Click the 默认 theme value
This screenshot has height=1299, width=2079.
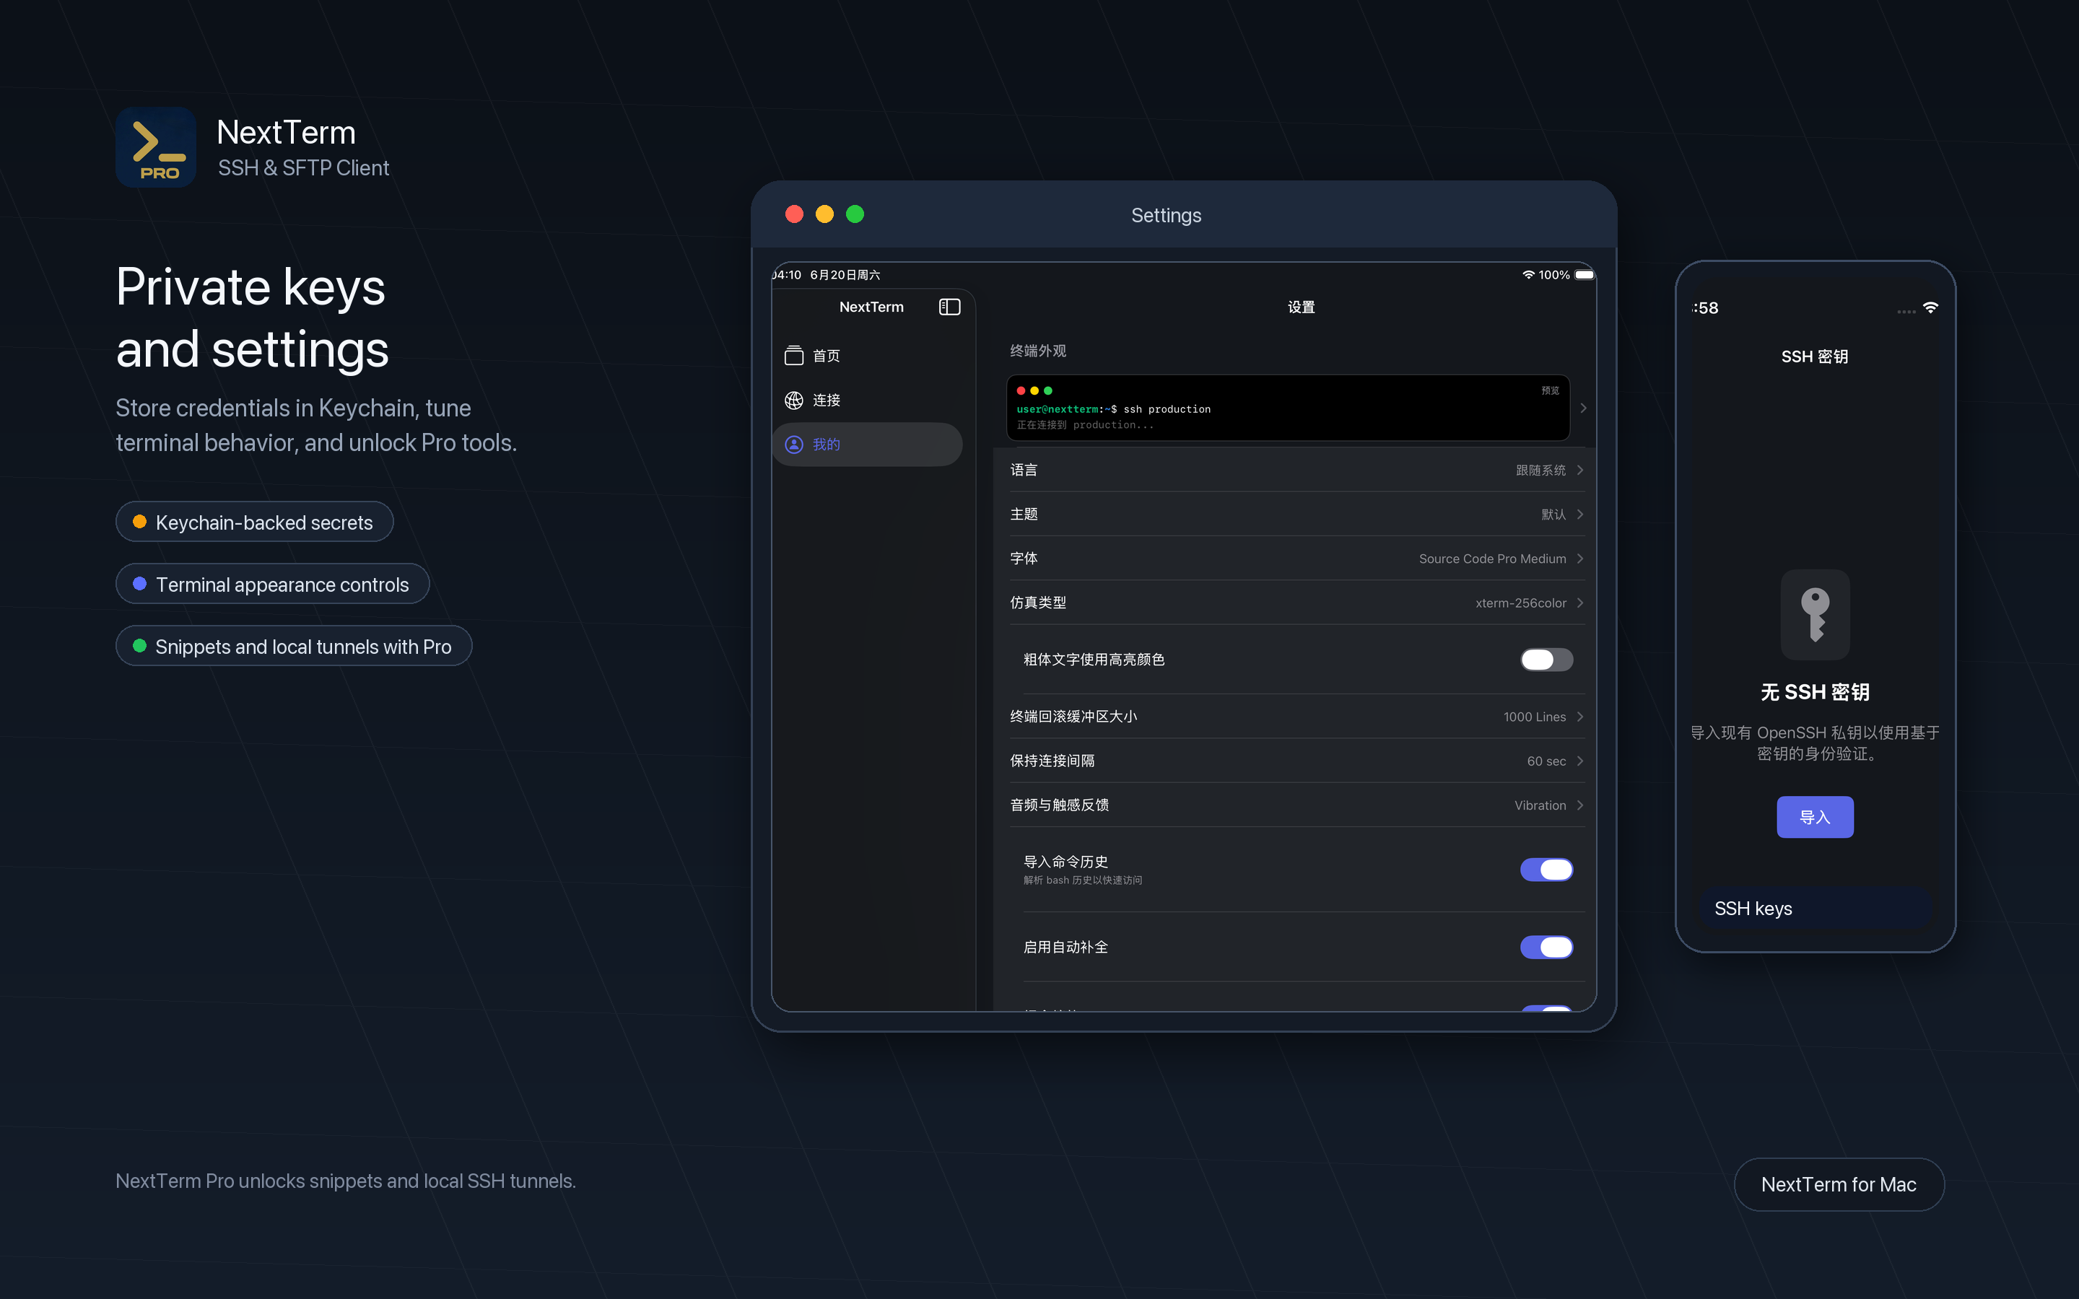point(1553,514)
